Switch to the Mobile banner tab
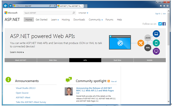This screenshot has height=106, width=172. 150,60
